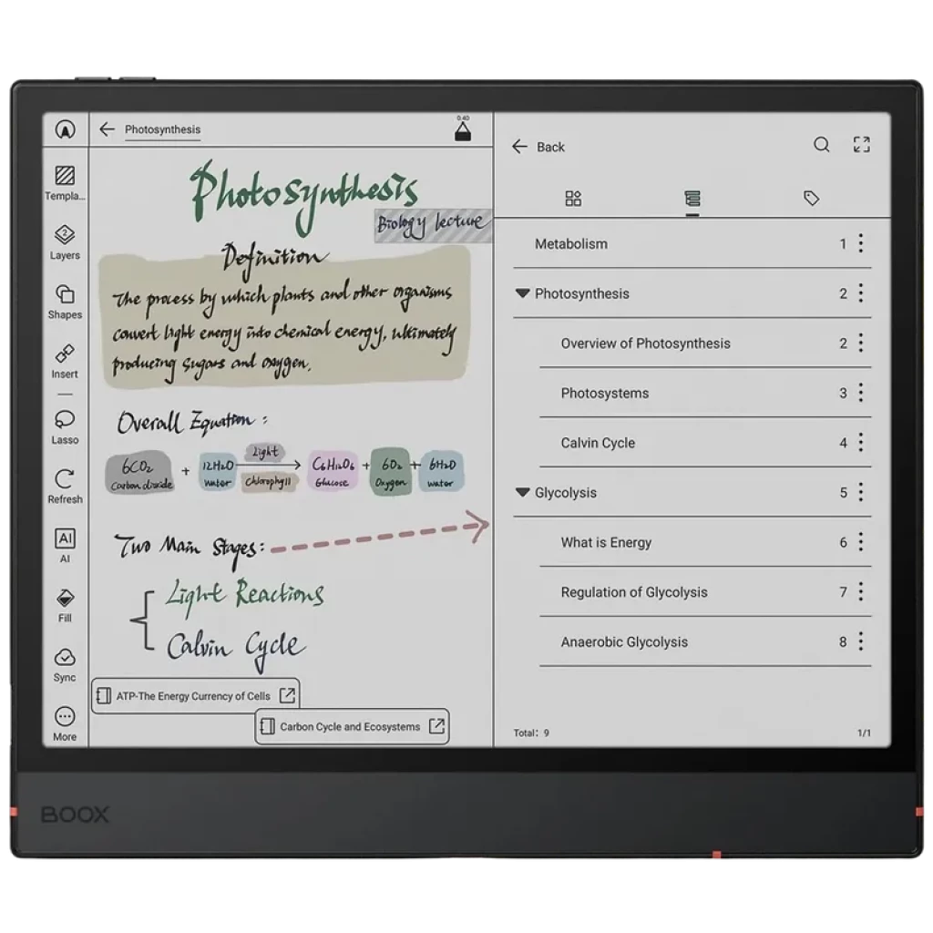Collapse the Glycolysis section
The width and height of the screenshot is (933, 933).
pos(521,492)
